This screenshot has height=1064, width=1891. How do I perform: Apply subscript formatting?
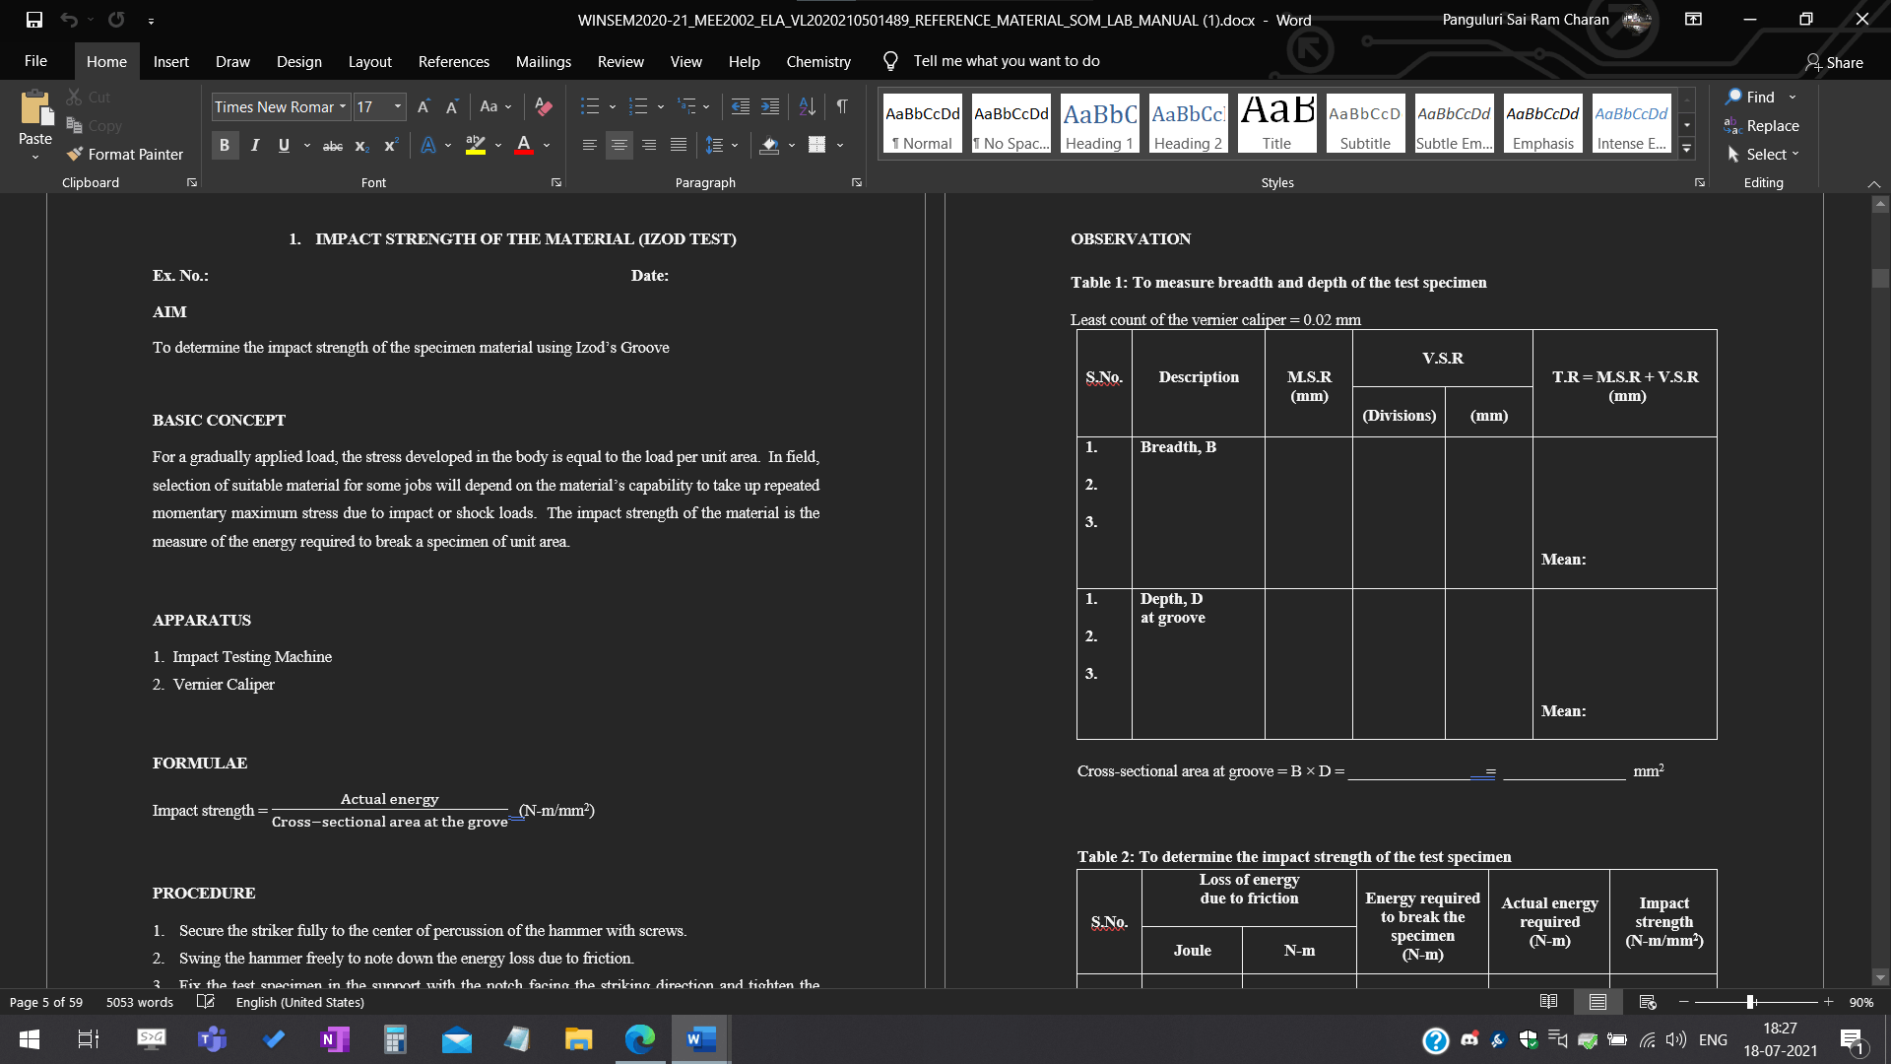361,146
